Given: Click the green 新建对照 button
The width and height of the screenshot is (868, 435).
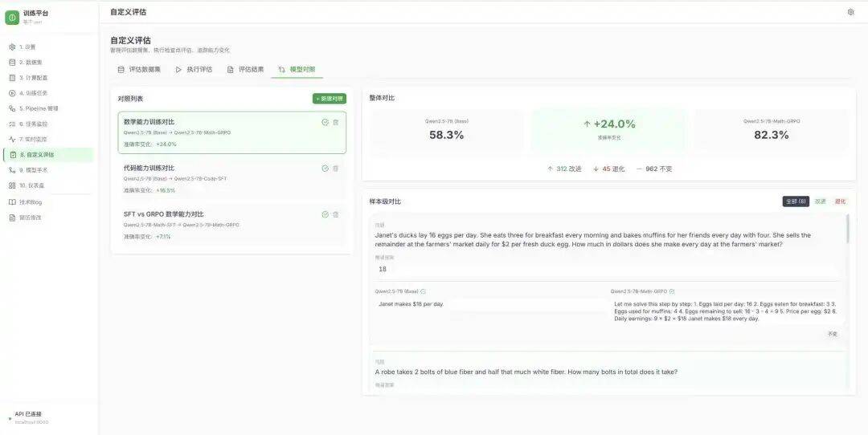Looking at the screenshot, I should 330,99.
